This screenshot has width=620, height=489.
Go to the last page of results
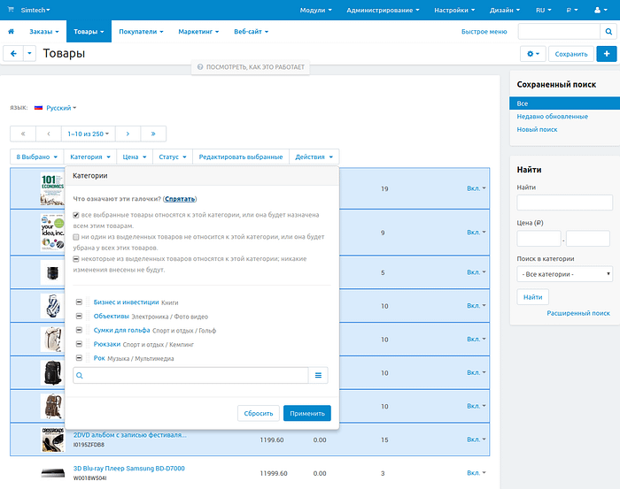coord(153,134)
